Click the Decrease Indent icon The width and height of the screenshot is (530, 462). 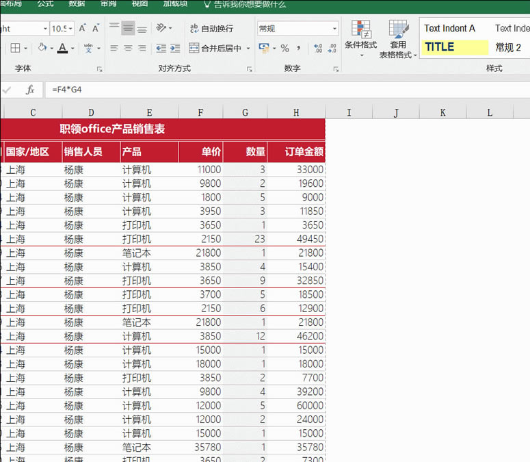[161, 49]
